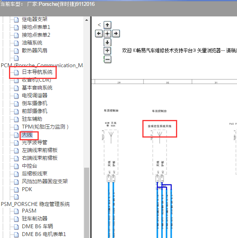Open 光学波导管 diagram
This screenshot has width=237, height=238.
click(x=34, y=142)
